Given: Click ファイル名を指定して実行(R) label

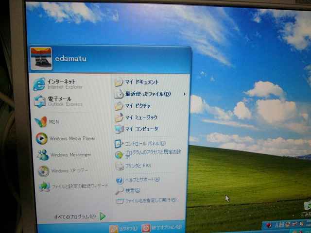Looking at the screenshot, I should [151, 200].
